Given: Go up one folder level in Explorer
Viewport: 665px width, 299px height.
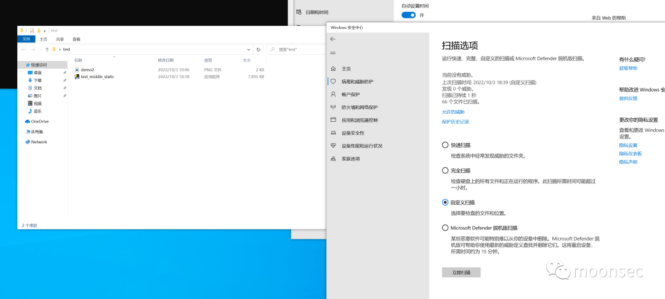Looking at the screenshot, I should pos(47,50).
